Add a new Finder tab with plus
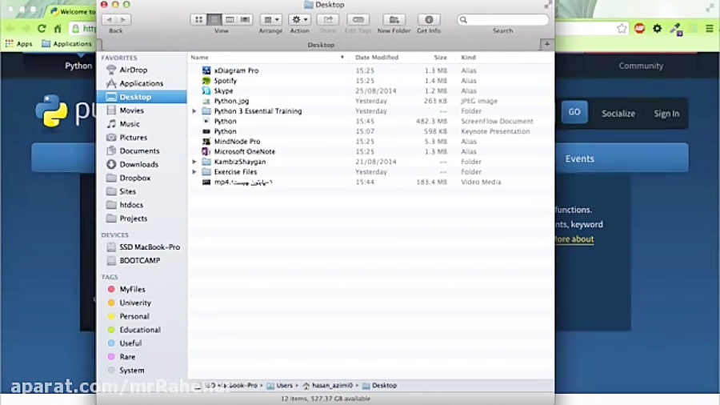 pos(547,45)
